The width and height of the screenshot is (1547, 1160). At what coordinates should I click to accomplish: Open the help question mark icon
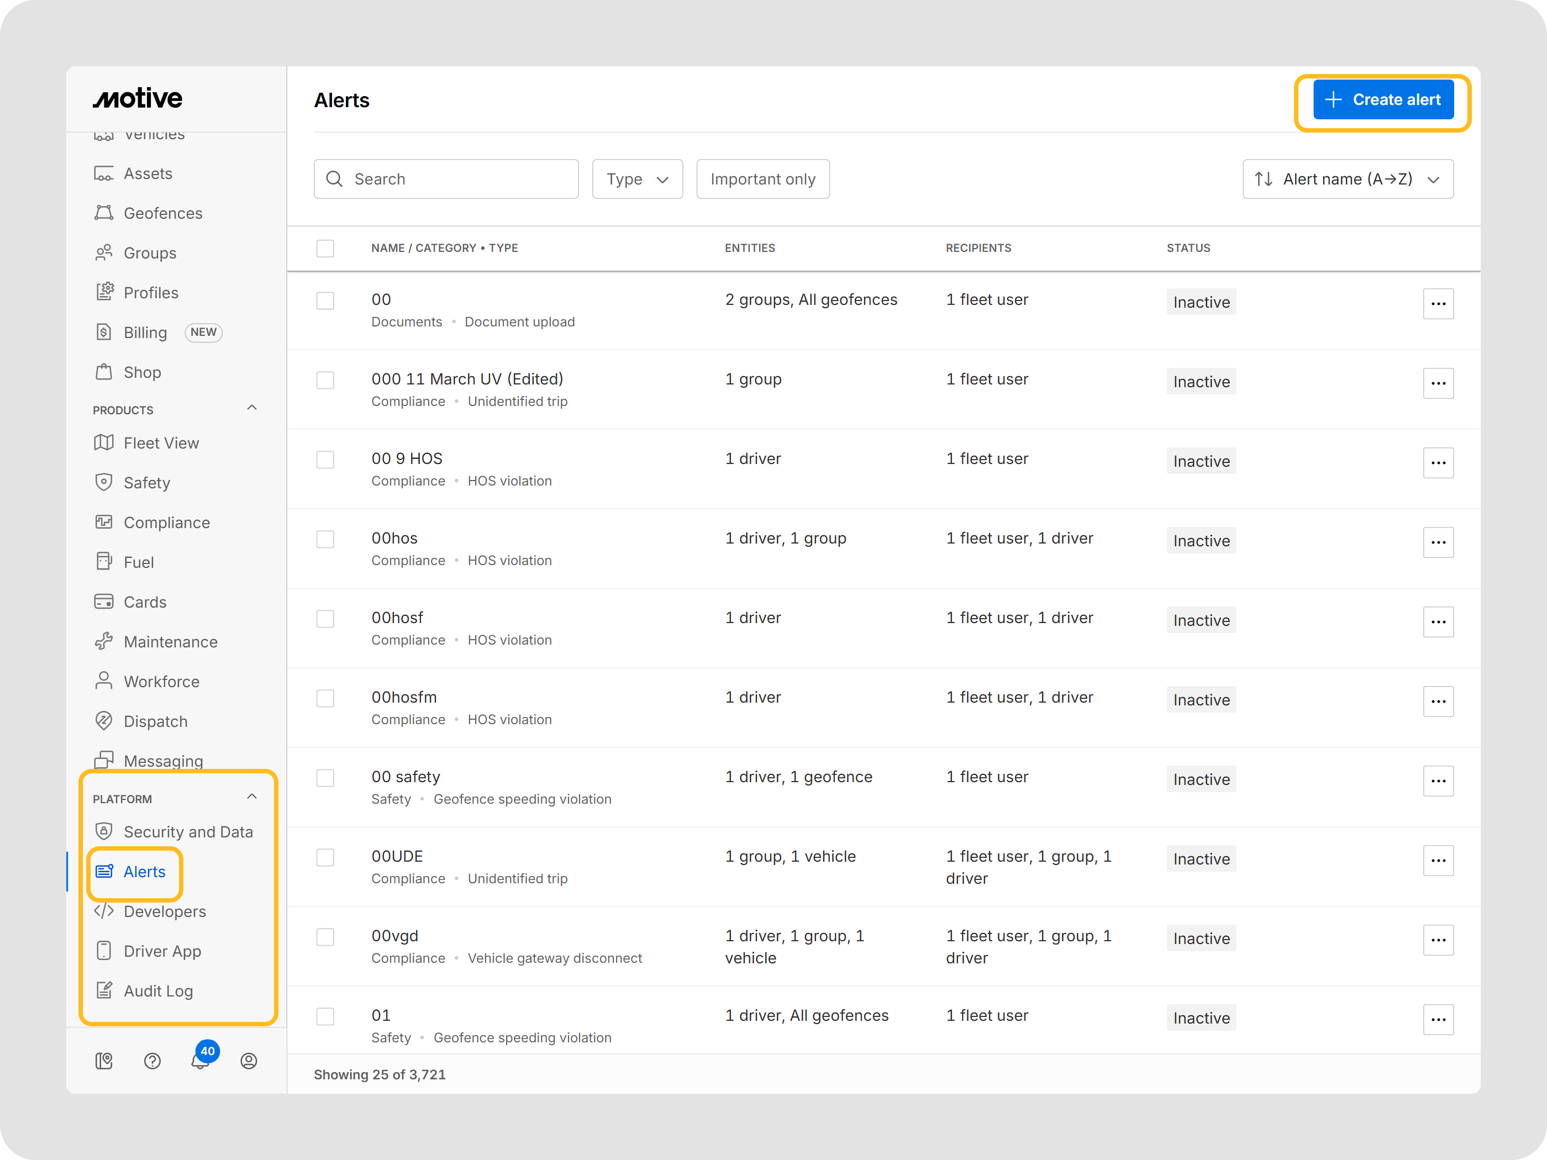click(x=152, y=1061)
